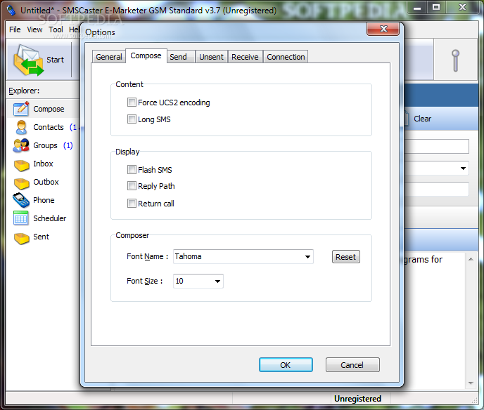
Task: Click the Groups count (1)
Action: 68,145
